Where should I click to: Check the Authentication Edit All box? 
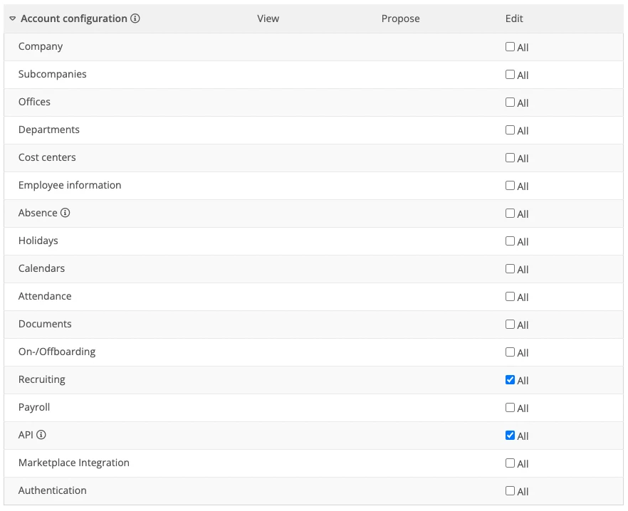click(510, 490)
